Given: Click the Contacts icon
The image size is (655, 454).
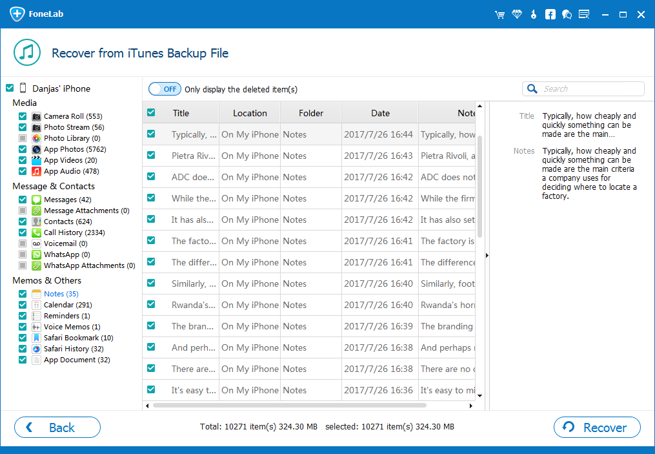Looking at the screenshot, I should pos(36,222).
